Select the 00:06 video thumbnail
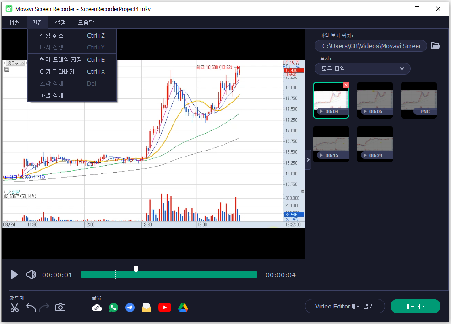The height and width of the screenshot is (324, 451). pyautogui.click(x=375, y=100)
